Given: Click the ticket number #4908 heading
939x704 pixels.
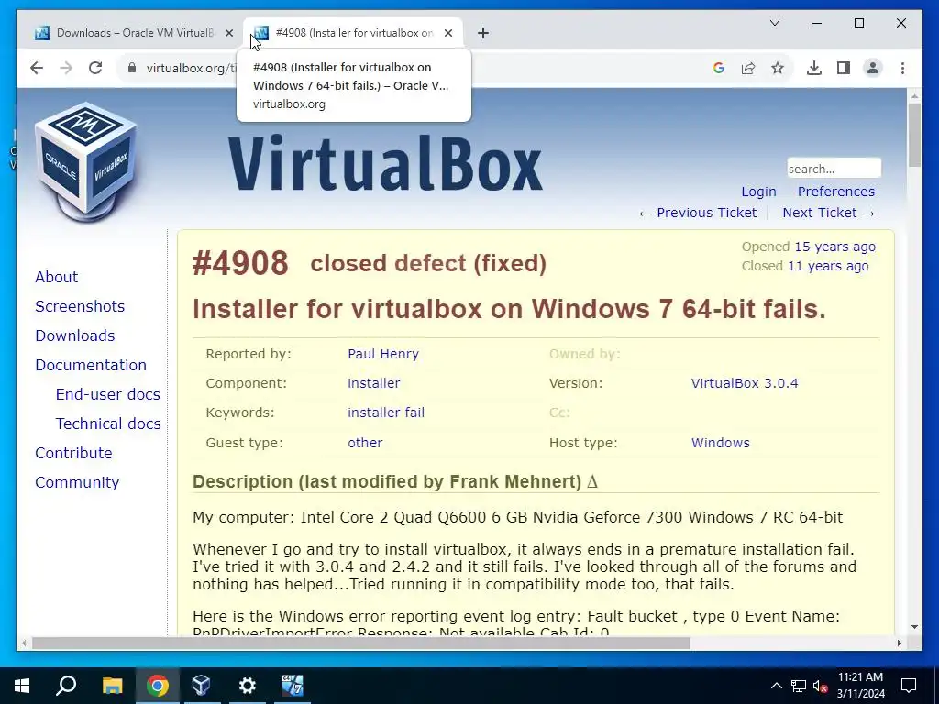Looking at the screenshot, I should pyautogui.click(x=240, y=263).
